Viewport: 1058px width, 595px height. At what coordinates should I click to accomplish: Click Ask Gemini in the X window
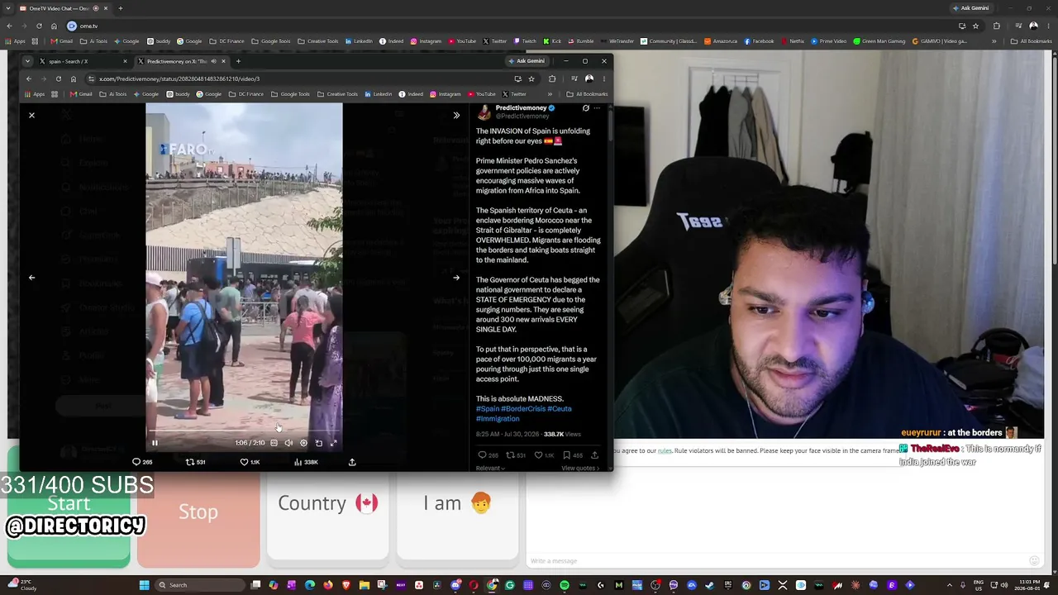click(527, 61)
